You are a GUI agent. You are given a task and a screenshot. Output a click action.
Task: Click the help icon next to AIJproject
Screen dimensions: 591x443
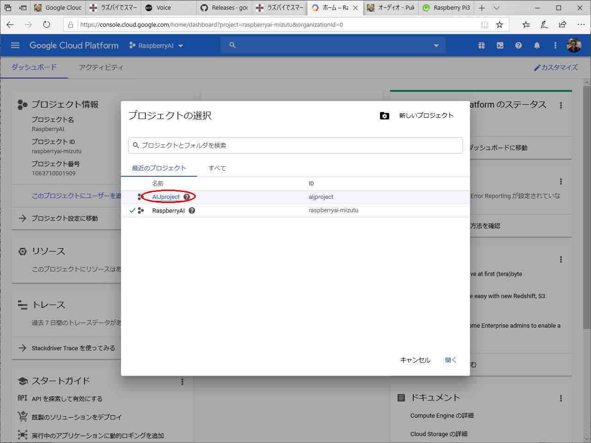(187, 197)
